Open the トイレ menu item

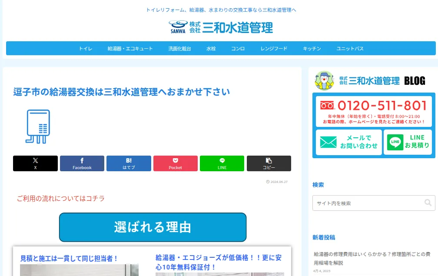pyautogui.click(x=86, y=49)
